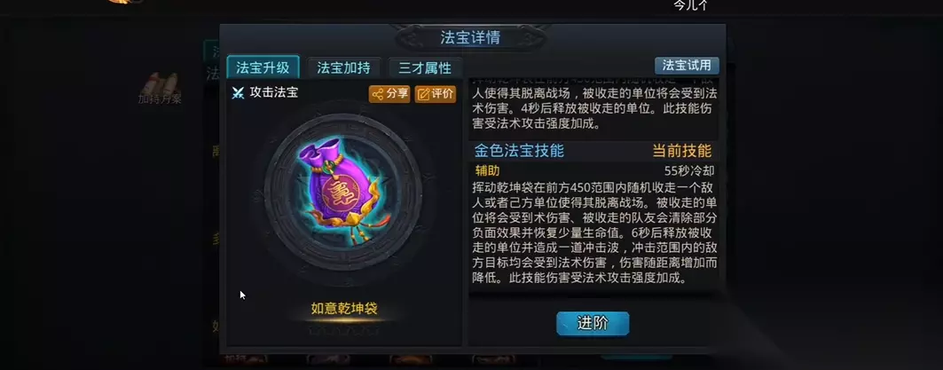Click the star rating row below the name
943x370 pixels.
pos(344,330)
